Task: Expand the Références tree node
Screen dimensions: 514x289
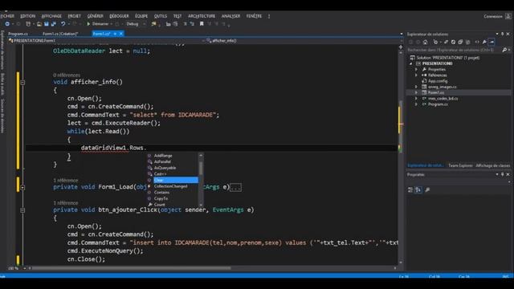Action: point(416,75)
